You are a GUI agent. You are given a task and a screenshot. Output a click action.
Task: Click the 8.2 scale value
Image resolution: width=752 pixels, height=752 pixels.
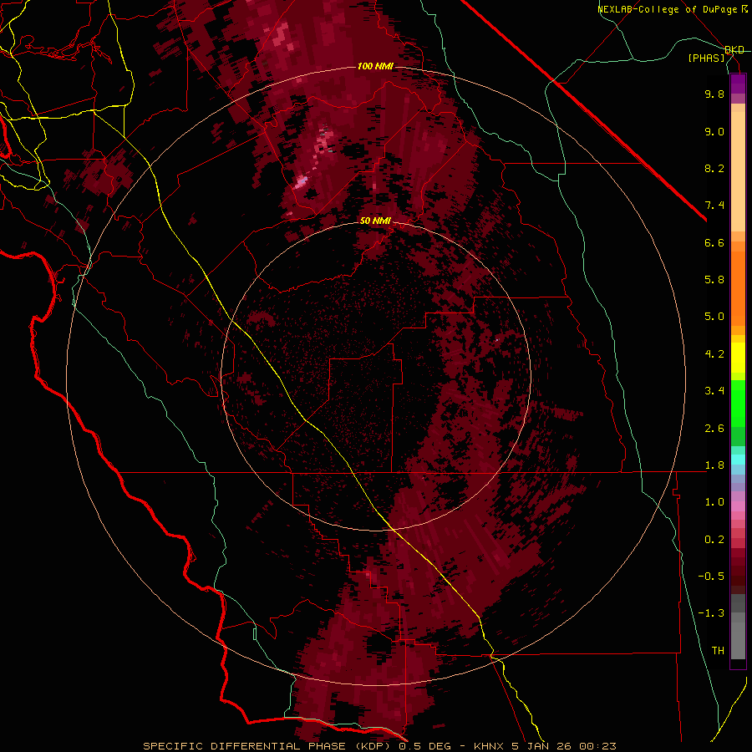(714, 168)
